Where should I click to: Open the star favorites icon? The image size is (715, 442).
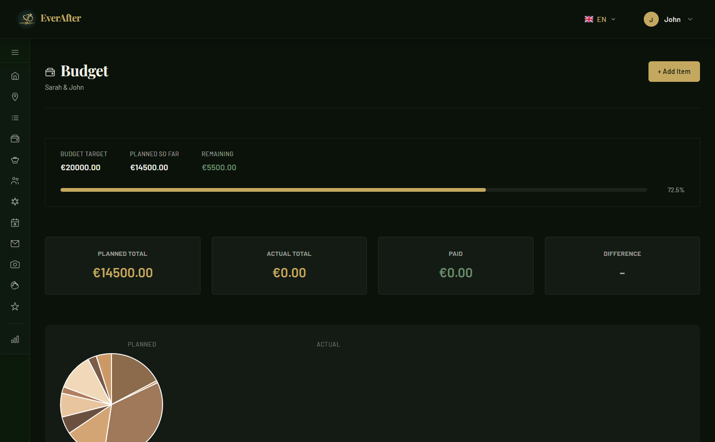[x=15, y=306]
